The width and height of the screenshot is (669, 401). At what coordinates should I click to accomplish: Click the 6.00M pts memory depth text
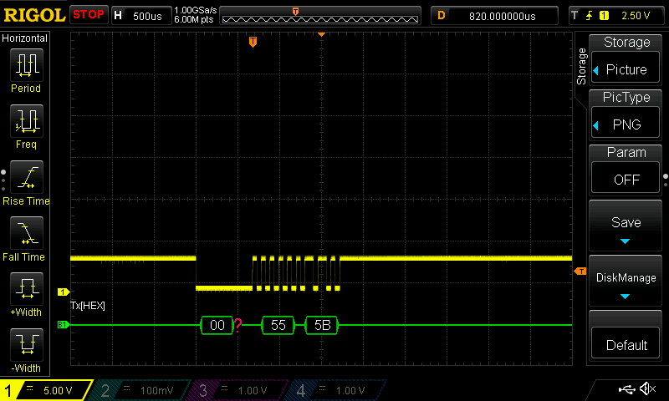pos(194,19)
